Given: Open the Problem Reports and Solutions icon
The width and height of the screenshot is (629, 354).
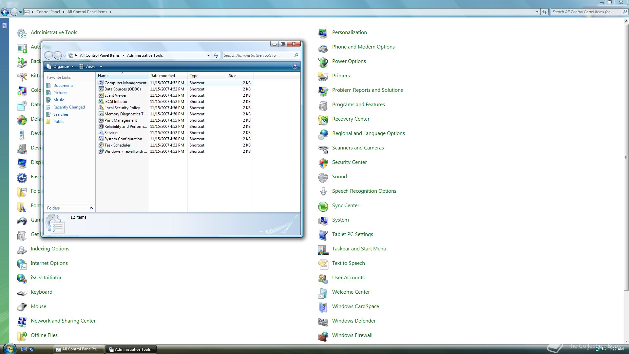Looking at the screenshot, I should click(323, 90).
